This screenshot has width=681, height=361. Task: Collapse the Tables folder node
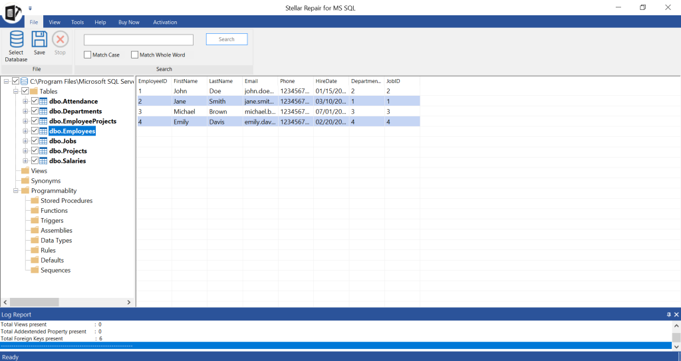16,92
